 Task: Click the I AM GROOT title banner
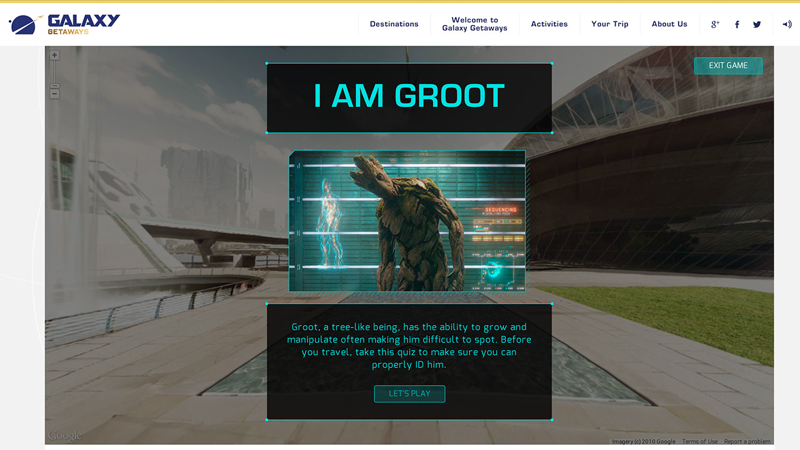tap(409, 97)
